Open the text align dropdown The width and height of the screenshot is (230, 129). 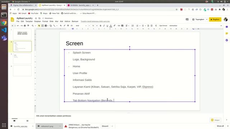pyautogui.click(x=127, y=26)
